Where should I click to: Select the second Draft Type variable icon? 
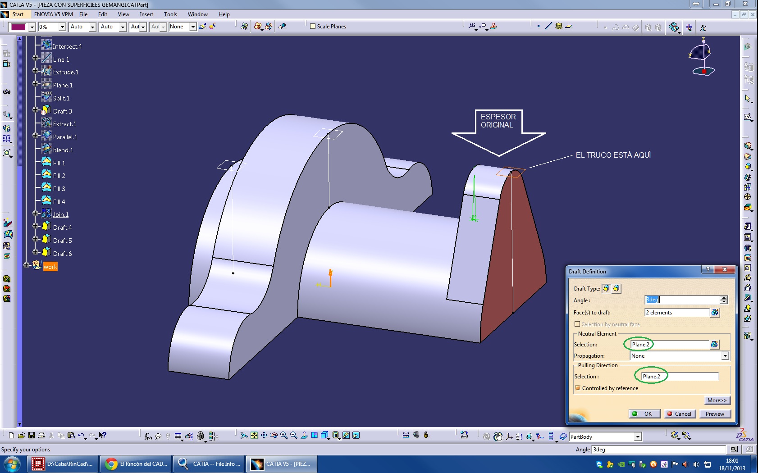coord(616,288)
